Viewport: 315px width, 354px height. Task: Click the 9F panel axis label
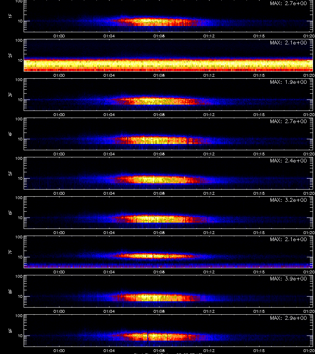(x=10, y=330)
